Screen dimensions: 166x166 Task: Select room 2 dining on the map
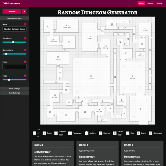tap(132, 77)
